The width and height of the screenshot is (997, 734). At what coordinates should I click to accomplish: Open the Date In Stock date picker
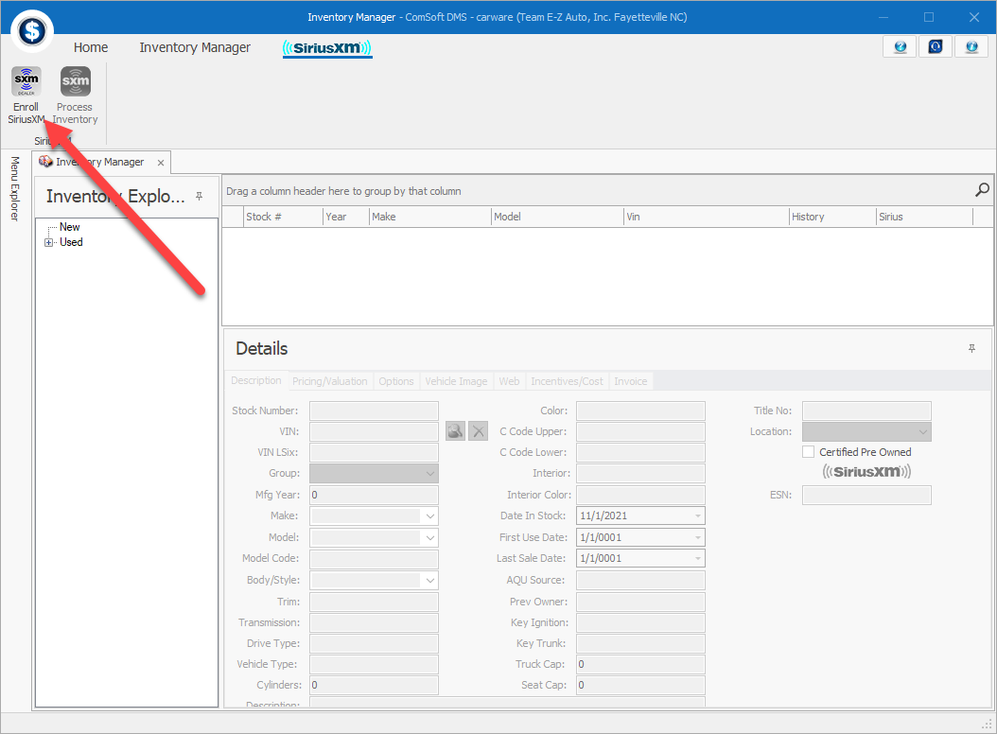[697, 516]
